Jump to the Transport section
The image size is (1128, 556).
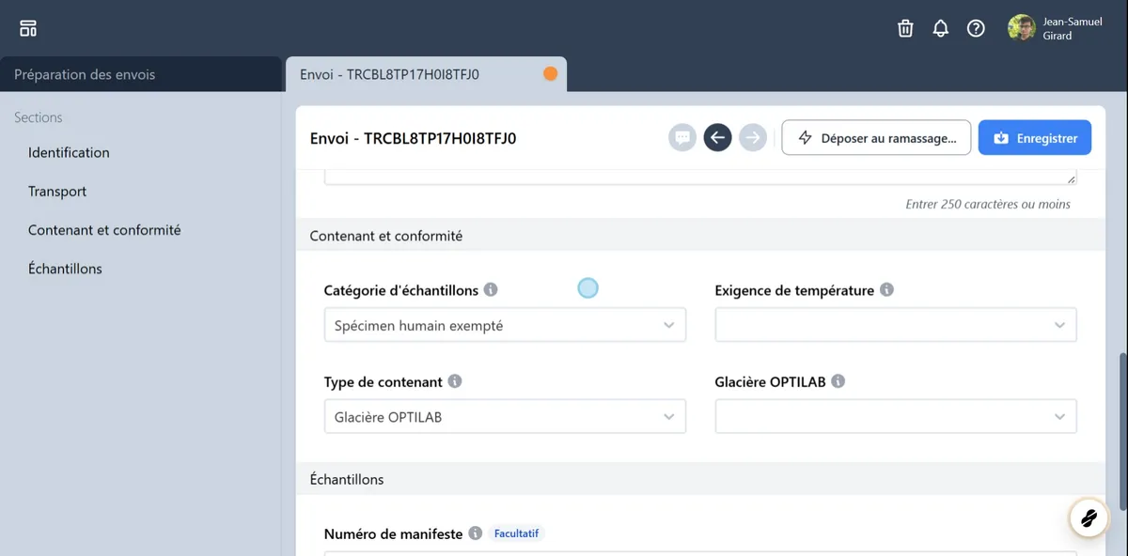pos(57,192)
